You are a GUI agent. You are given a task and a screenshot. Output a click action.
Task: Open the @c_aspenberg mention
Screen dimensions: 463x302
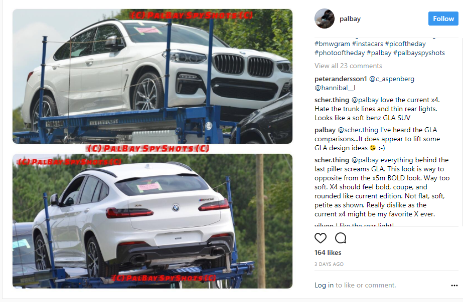click(392, 79)
